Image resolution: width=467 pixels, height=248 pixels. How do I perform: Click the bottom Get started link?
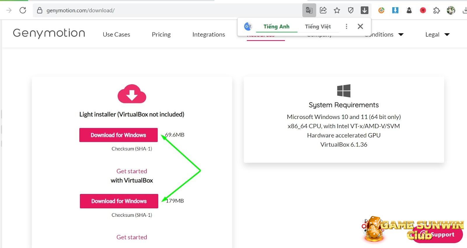(x=132, y=237)
